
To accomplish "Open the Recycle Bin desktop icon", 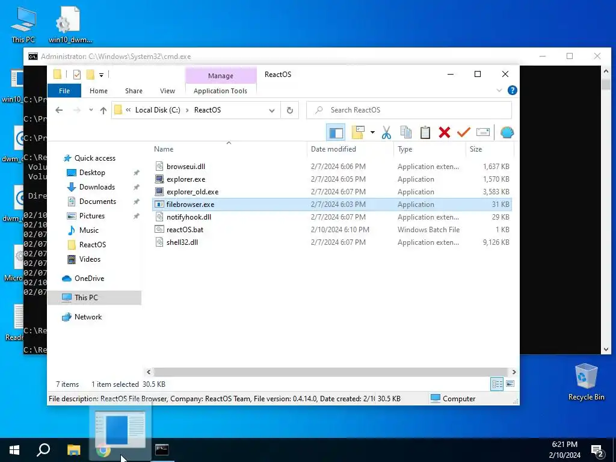I will (586, 381).
